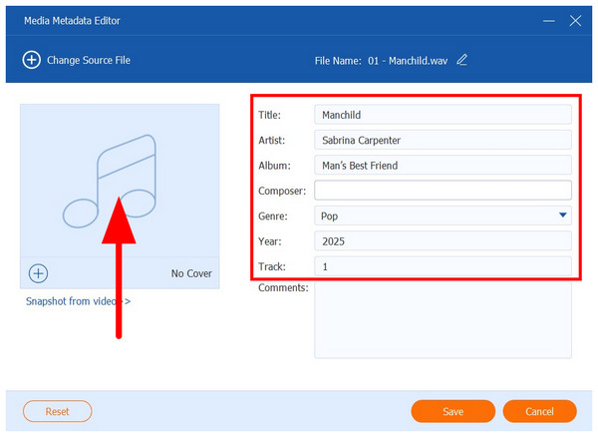The width and height of the screenshot is (598, 437).
Task: Save the metadata changes
Action: (453, 411)
